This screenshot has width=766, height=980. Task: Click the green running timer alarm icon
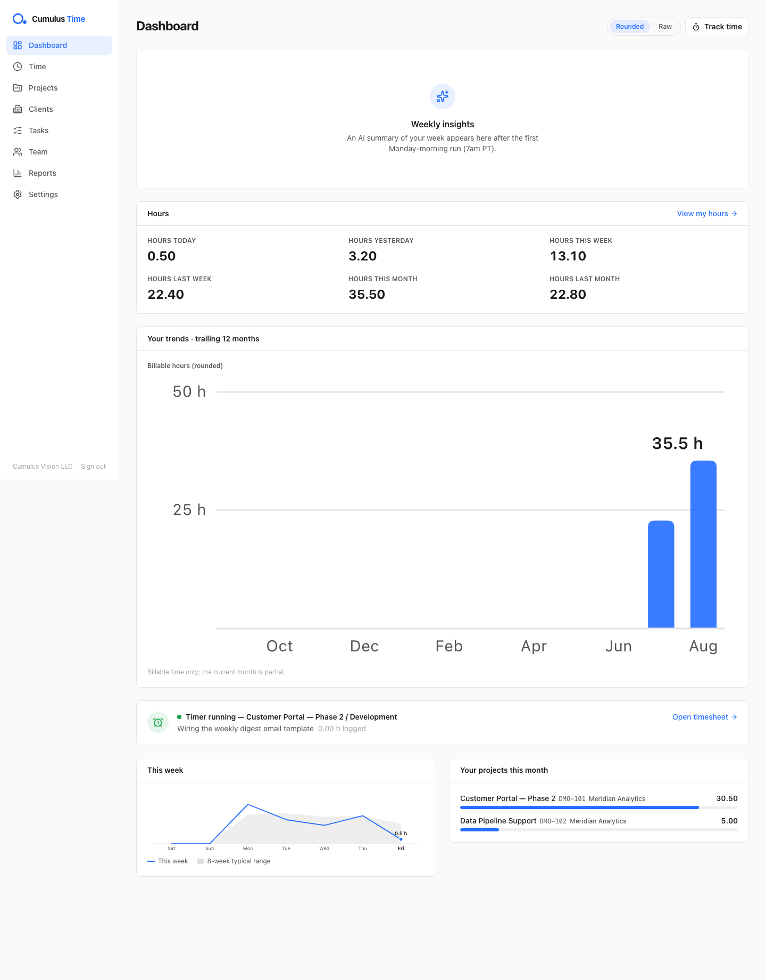point(158,722)
